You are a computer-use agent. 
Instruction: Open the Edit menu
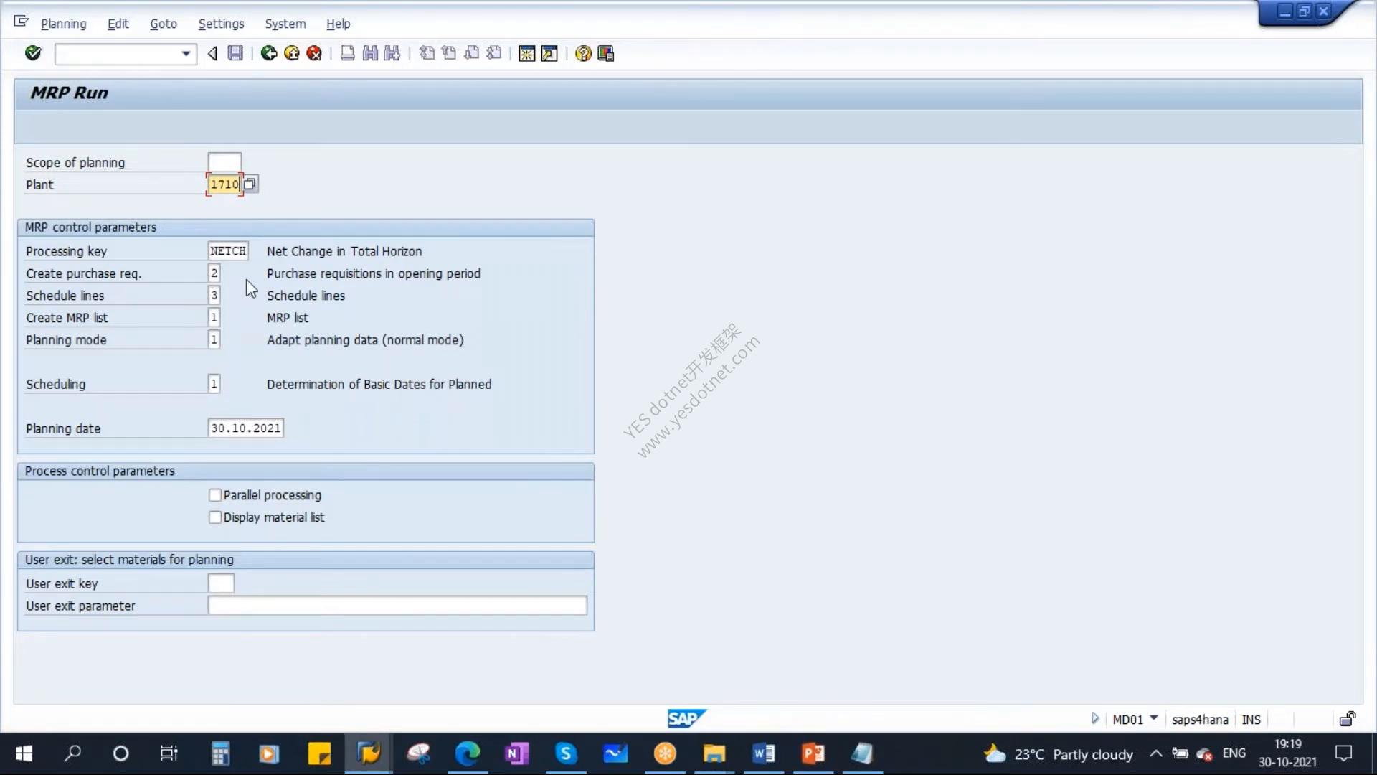(118, 24)
